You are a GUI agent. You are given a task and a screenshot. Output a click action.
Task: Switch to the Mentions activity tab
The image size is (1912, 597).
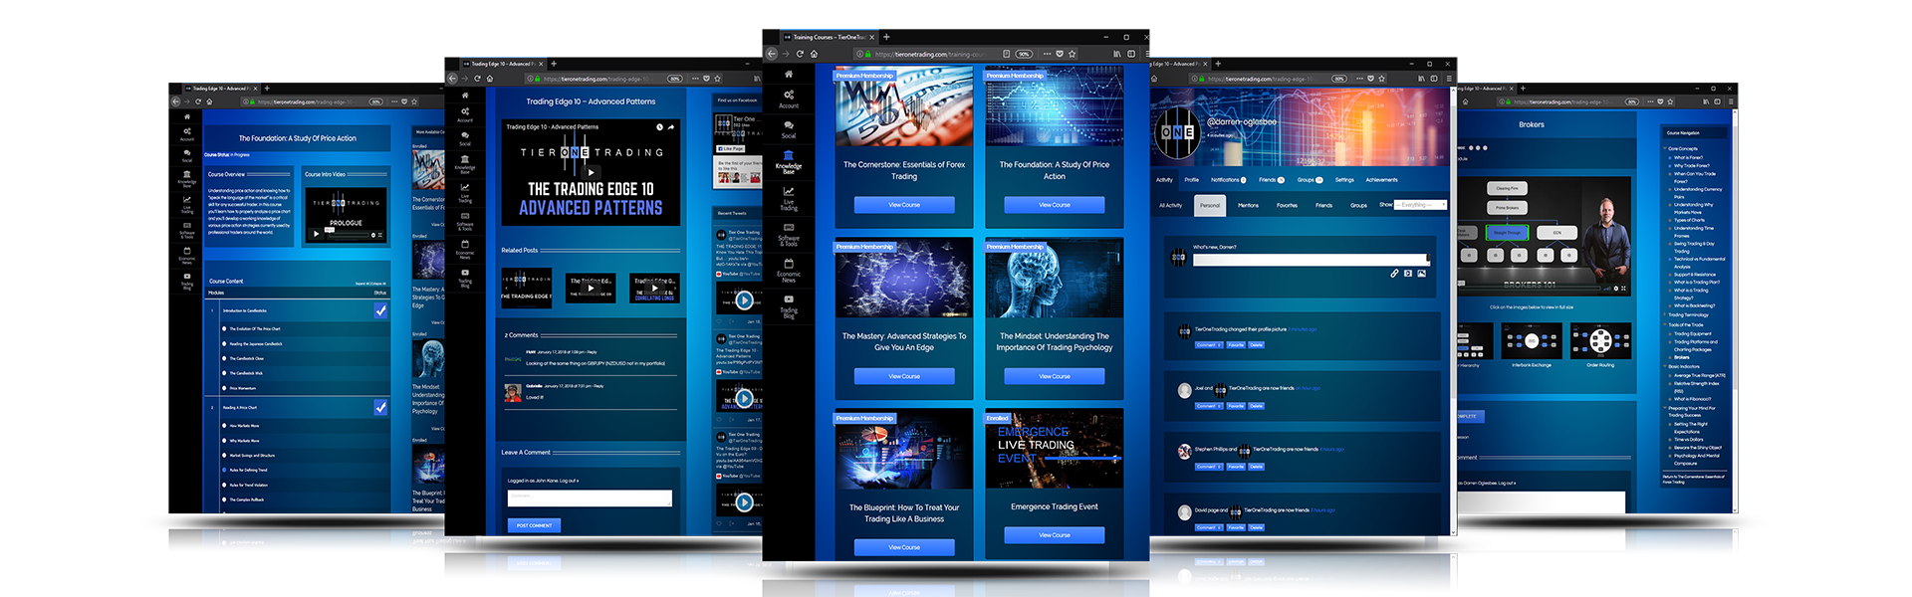pos(1248,205)
